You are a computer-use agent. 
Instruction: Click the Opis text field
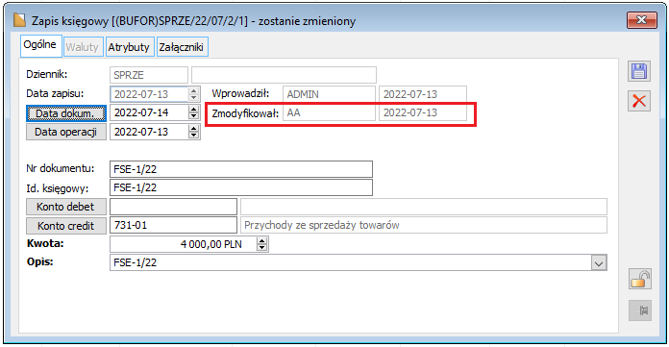point(350,262)
